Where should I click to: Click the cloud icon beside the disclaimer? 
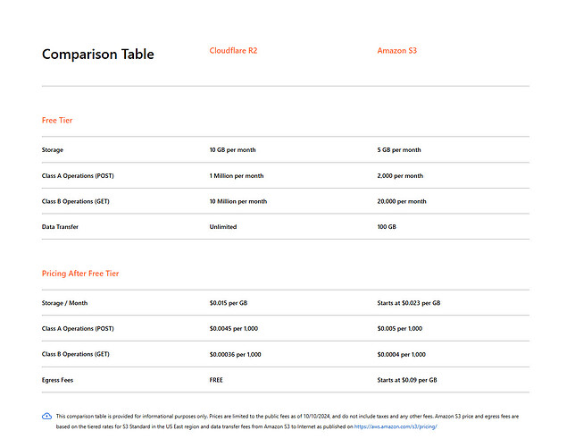(x=46, y=416)
